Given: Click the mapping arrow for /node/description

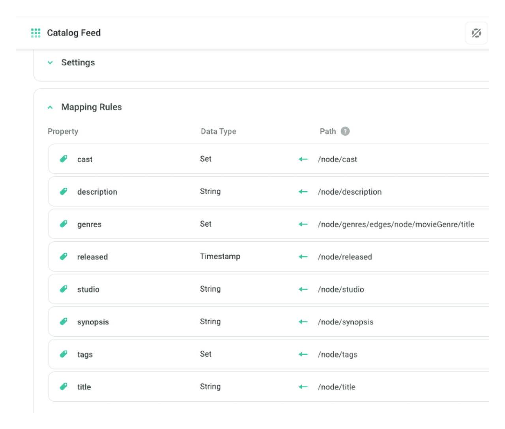Looking at the screenshot, I should (303, 192).
